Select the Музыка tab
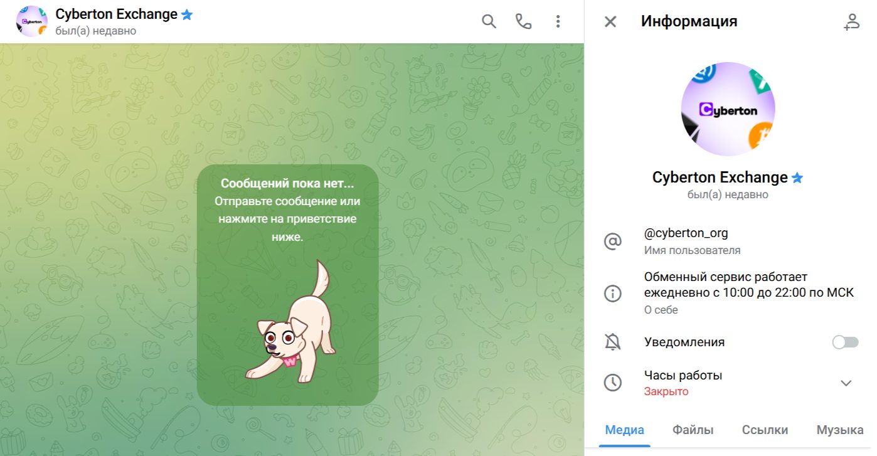 pyautogui.click(x=839, y=430)
